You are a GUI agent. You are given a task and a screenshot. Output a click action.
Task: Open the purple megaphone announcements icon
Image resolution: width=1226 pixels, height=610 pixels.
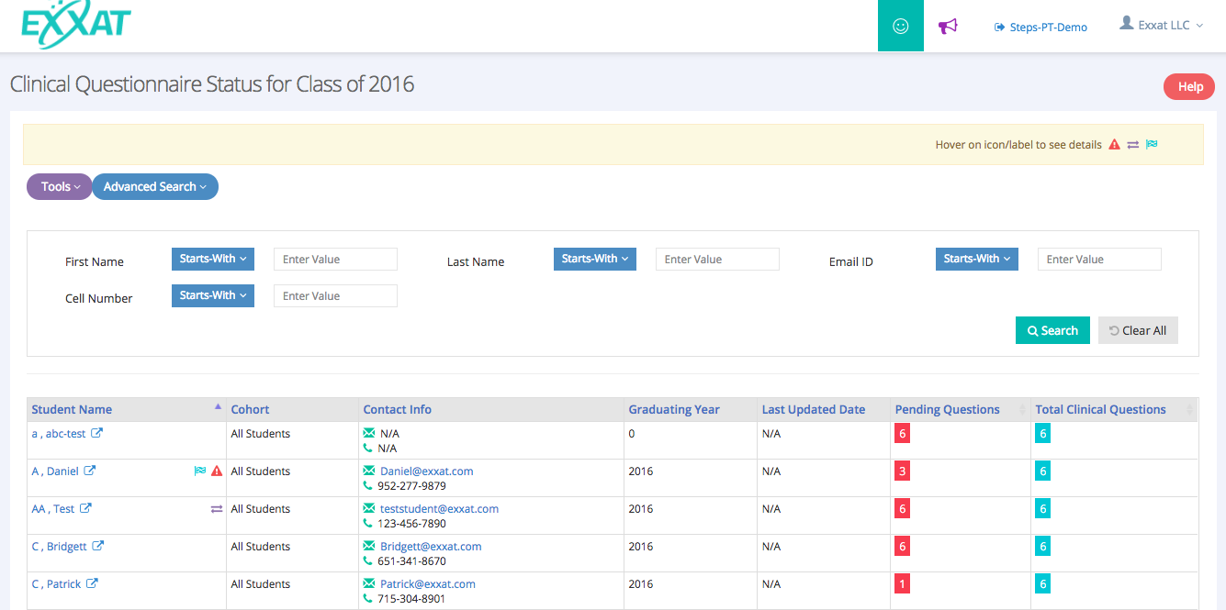click(x=948, y=26)
